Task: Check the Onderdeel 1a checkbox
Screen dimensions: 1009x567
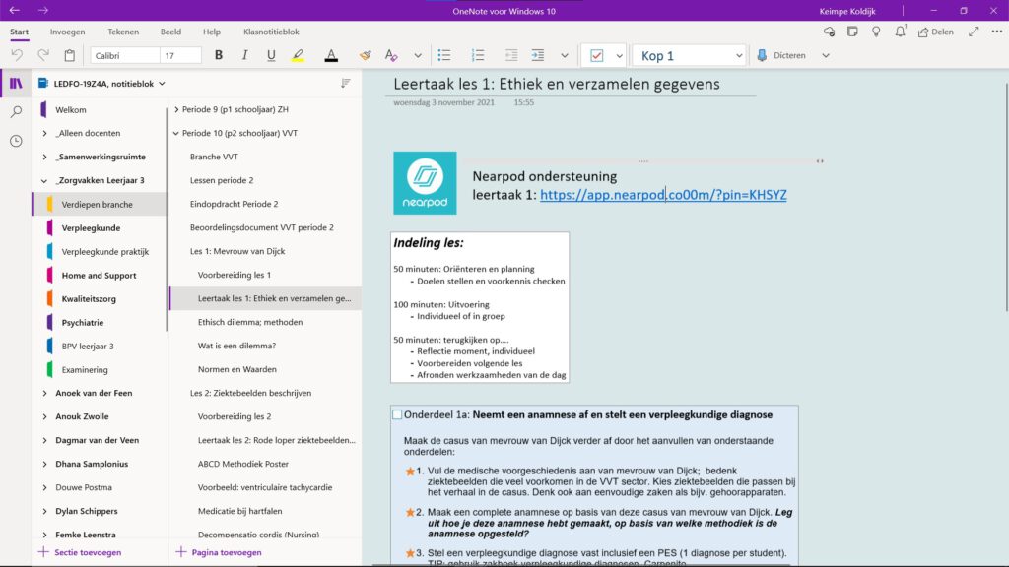Action: 397,414
